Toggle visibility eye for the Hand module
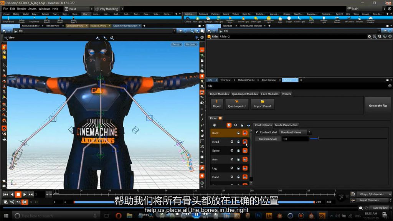 245,177
